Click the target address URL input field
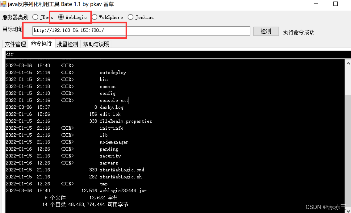Image resolution: width=351 pixels, height=213 pixels. click(x=141, y=31)
